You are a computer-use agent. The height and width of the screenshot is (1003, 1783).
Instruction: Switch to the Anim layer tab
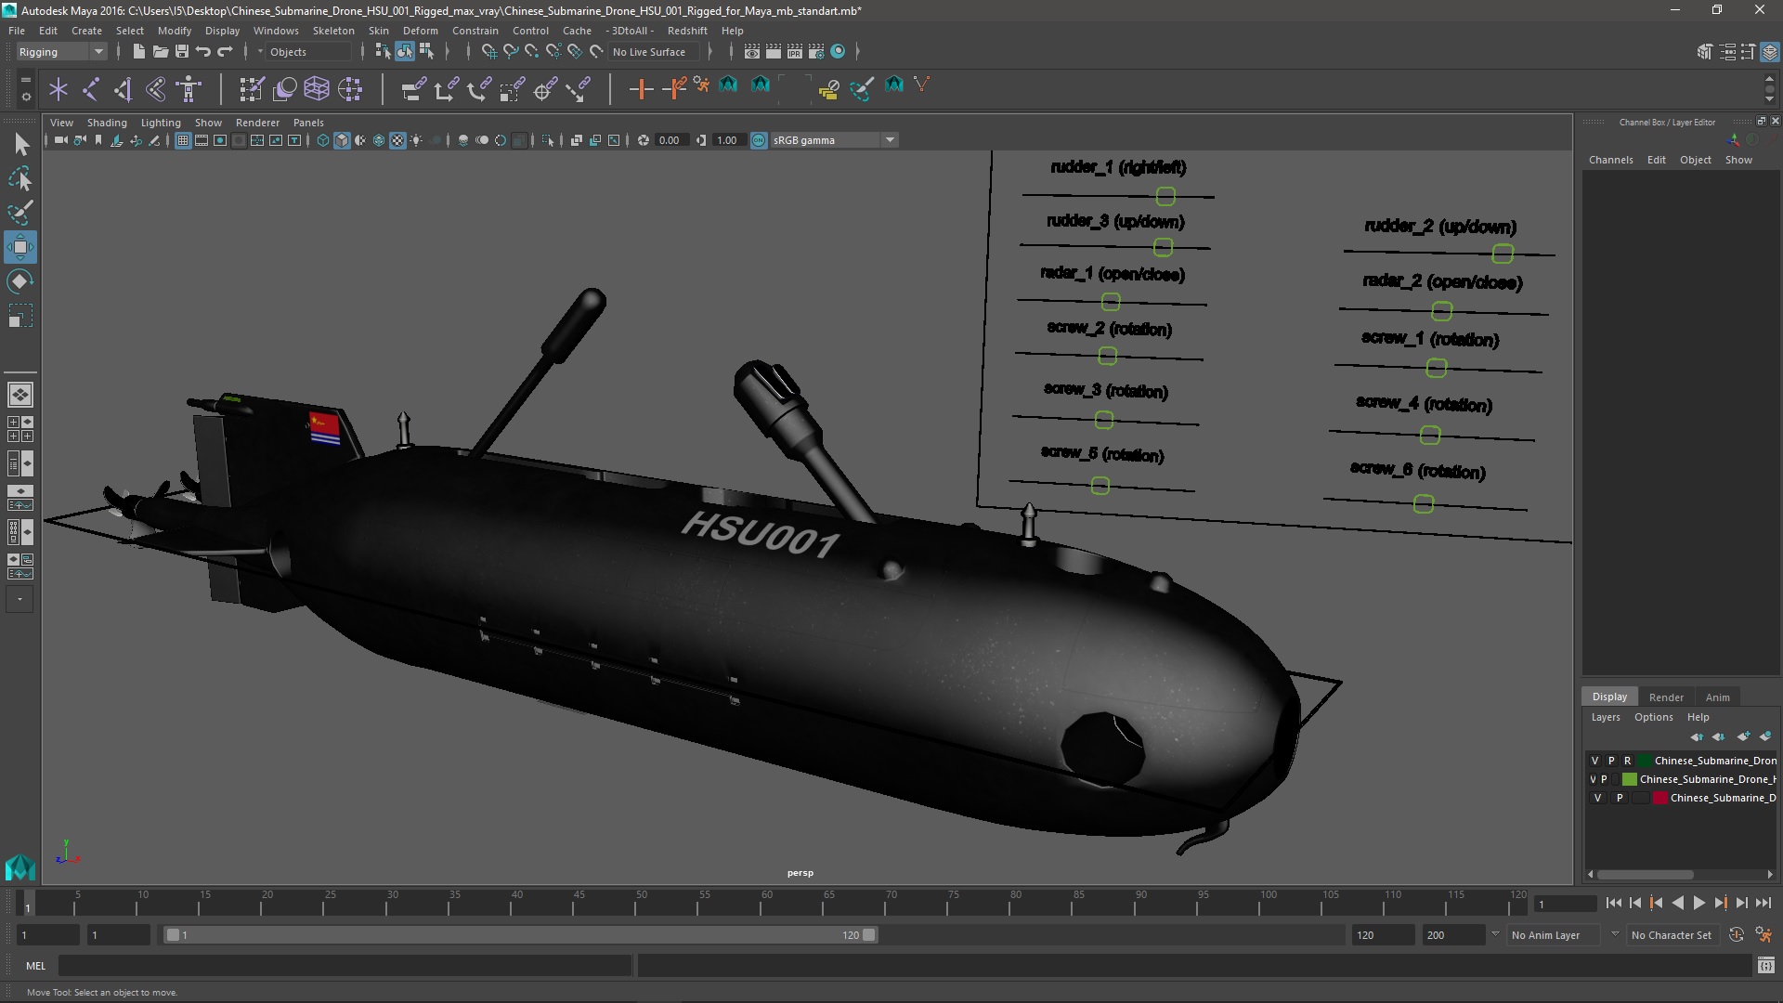pyautogui.click(x=1717, y=697)
